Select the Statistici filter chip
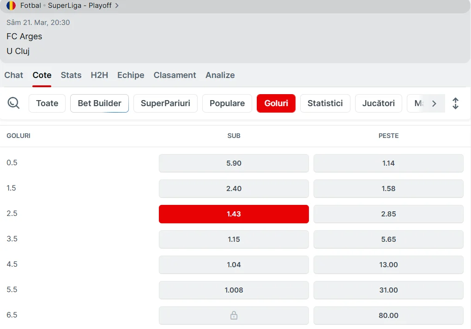 325,103
